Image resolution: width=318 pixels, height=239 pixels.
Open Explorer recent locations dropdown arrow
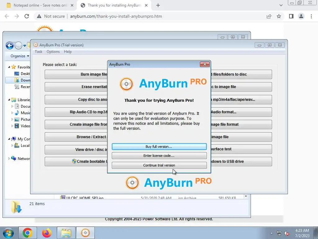pos(25,46)
